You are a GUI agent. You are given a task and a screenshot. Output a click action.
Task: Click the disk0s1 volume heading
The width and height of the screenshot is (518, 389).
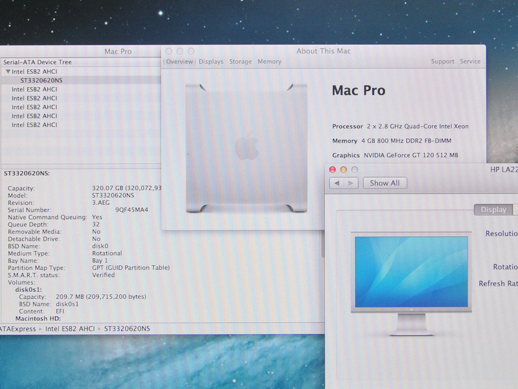[28, 289]
